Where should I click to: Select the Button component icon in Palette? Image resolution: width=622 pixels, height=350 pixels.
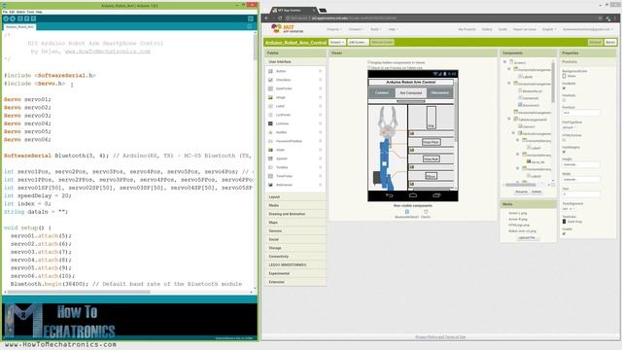[x=270, y=71]
